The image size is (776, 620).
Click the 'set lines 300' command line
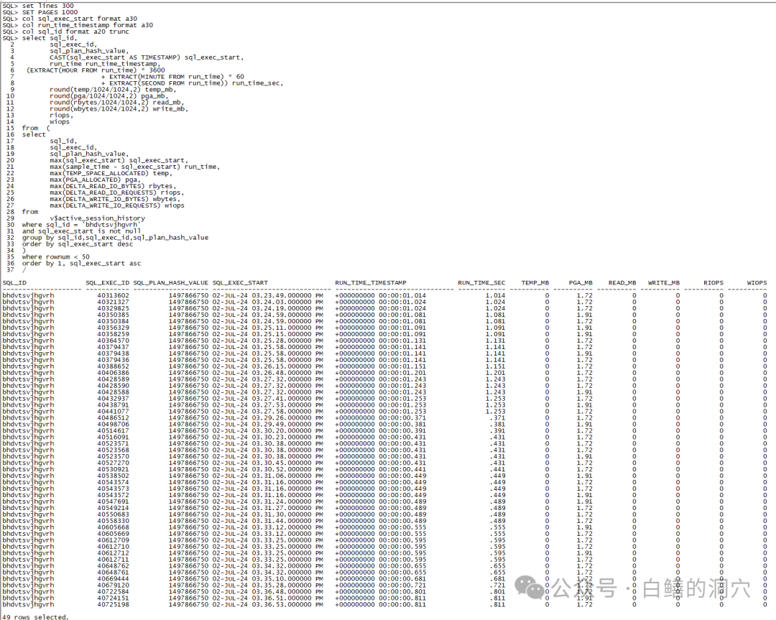47,6
